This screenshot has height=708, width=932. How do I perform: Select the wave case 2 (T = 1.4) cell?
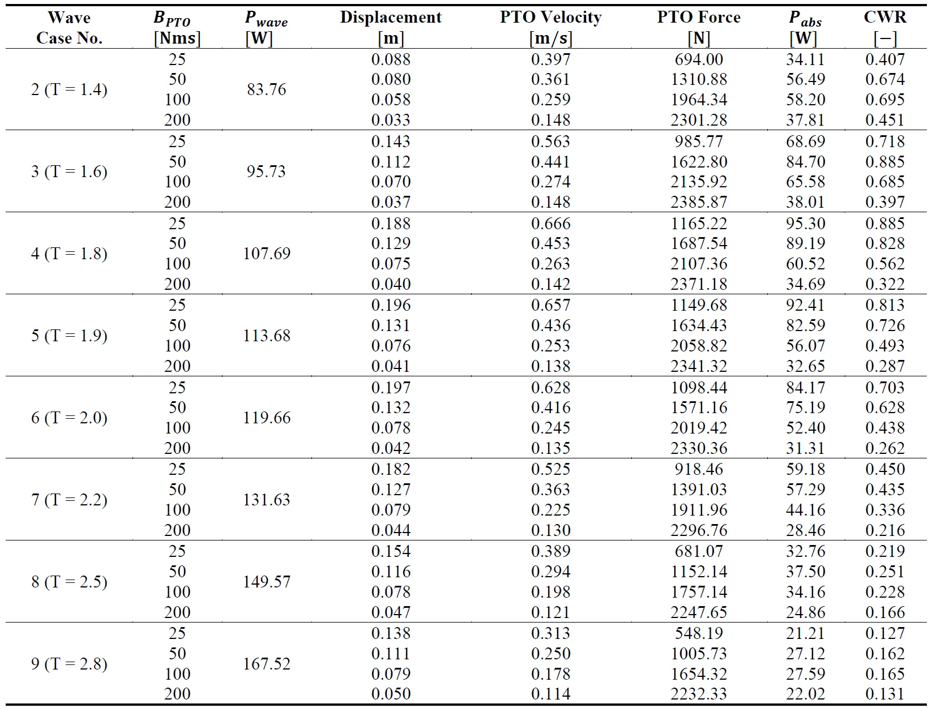(x=69, y=89)
